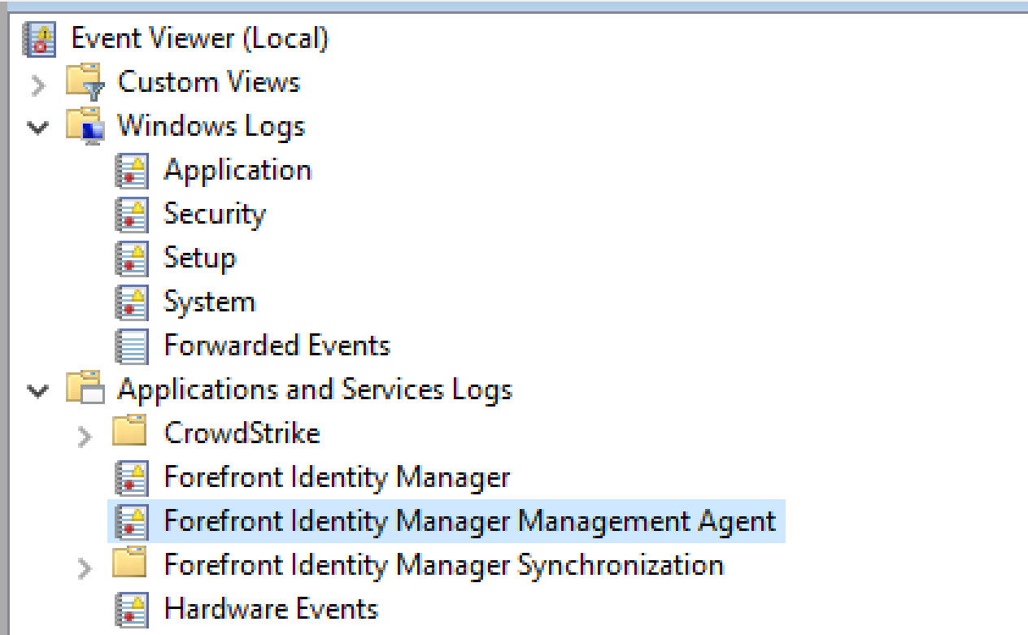Select the Forwarded Events log icon
1028x635 pixels.
(132, 346)
